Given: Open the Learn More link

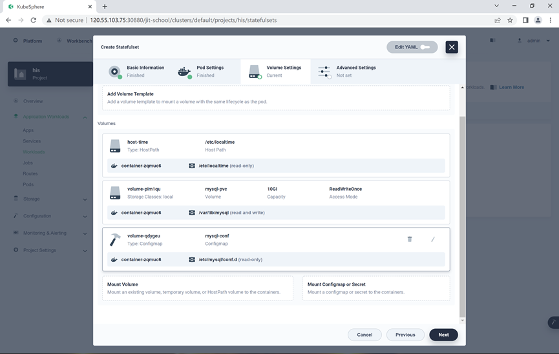Looking at the screenshot, I should 512,87.
